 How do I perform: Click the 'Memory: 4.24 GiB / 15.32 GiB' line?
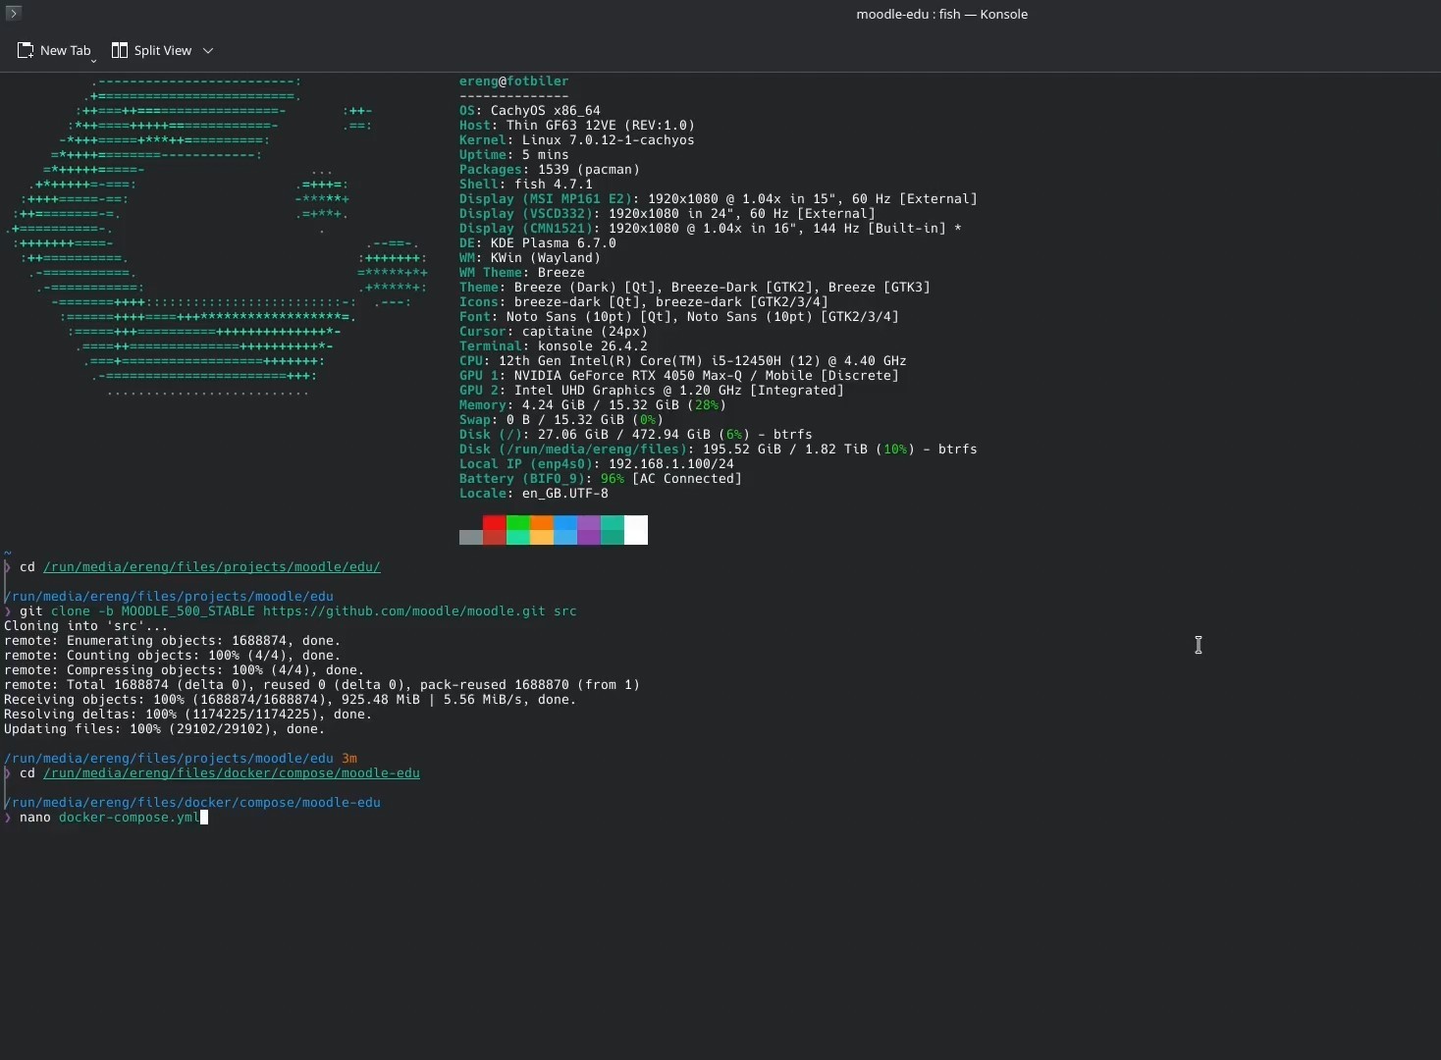point(593,404)
